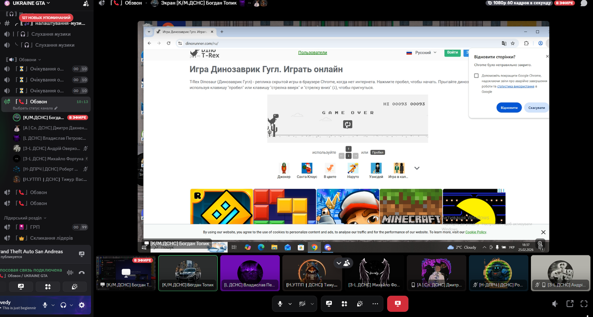Open the soundboard in the left voice panel
593x317 pixels.
pos(75,287)
